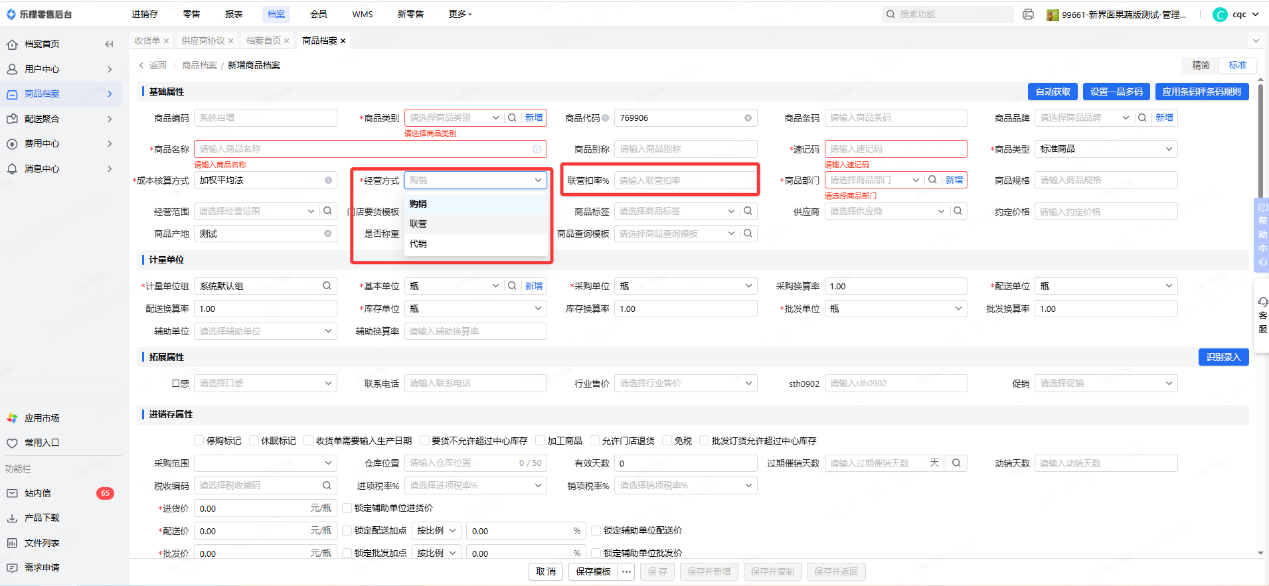This screenshot has height=586, width=1269.
Task: Tick the 加工商品 checkbox
Action: pos(540,441)
